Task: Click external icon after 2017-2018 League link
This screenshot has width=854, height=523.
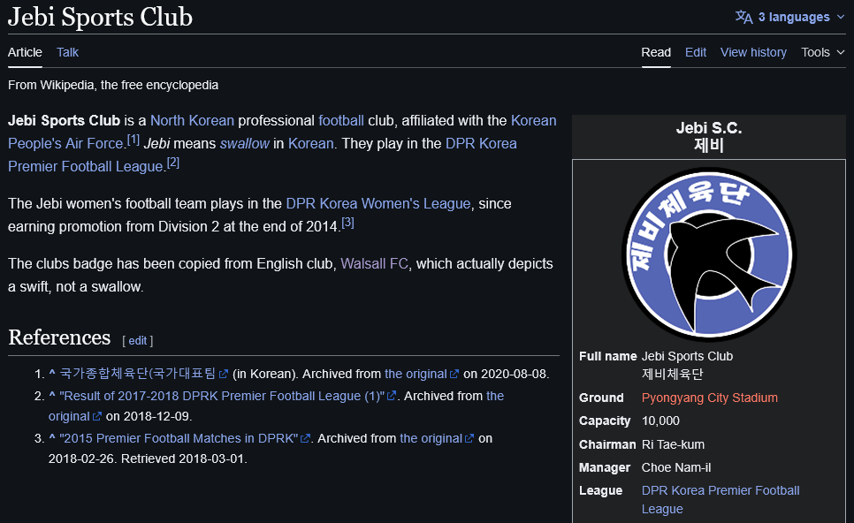Action: (x=392, y=396)
